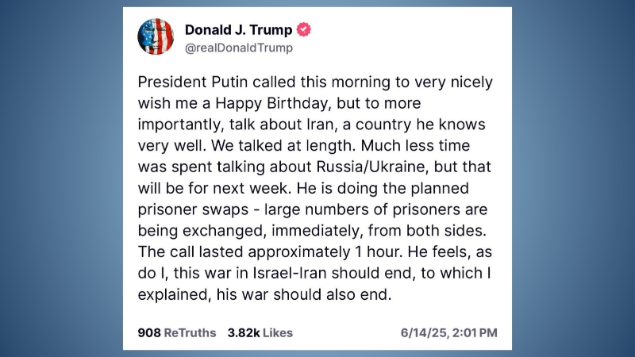Click the red verified checkmark badge

[304, 29]
